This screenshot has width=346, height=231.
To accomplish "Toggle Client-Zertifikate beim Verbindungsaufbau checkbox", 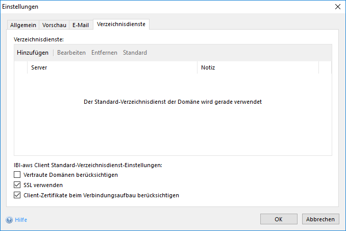I will pos(18,195).
